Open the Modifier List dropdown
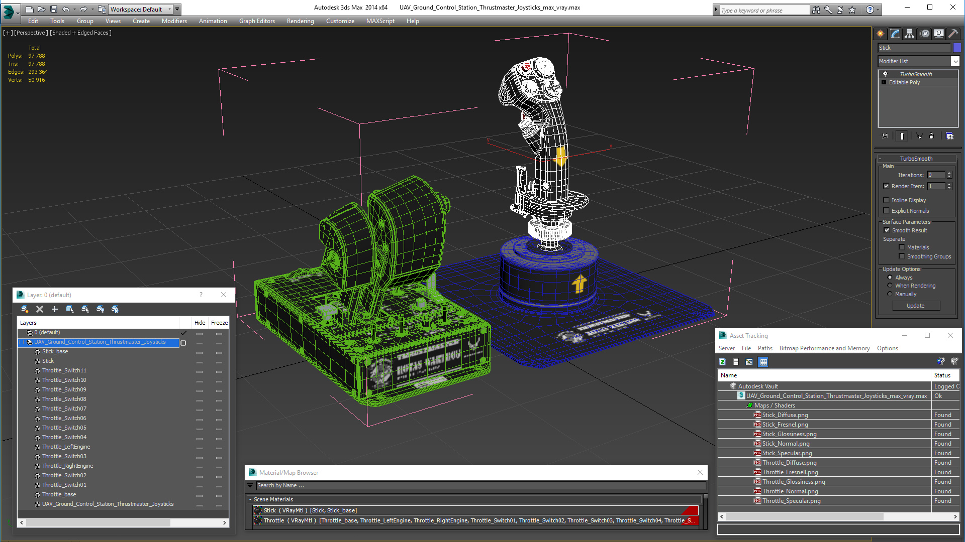965x542 pixels. click(955, 61)
